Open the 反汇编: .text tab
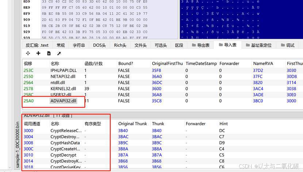Screen dimensions: 303x172 click(37, 45)
